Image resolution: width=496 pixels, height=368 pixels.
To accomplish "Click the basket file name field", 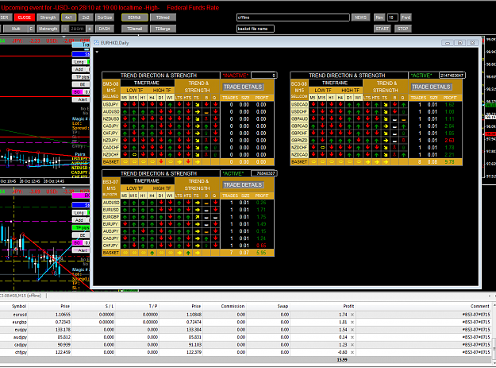I will [x=256, y=29].
